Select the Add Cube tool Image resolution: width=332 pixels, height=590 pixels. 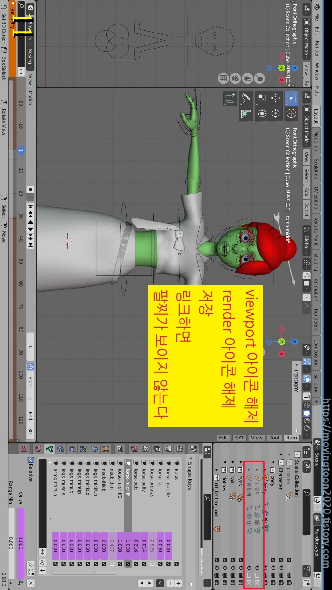point(230,98)
